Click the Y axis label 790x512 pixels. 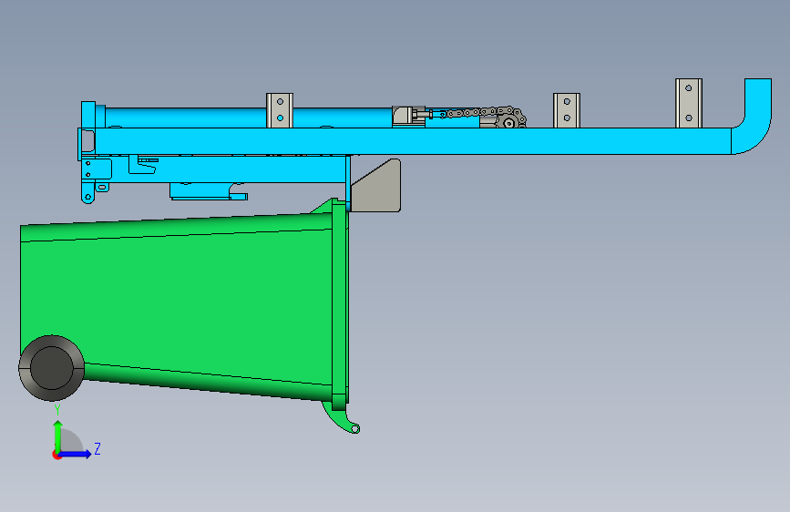[57, 410]
